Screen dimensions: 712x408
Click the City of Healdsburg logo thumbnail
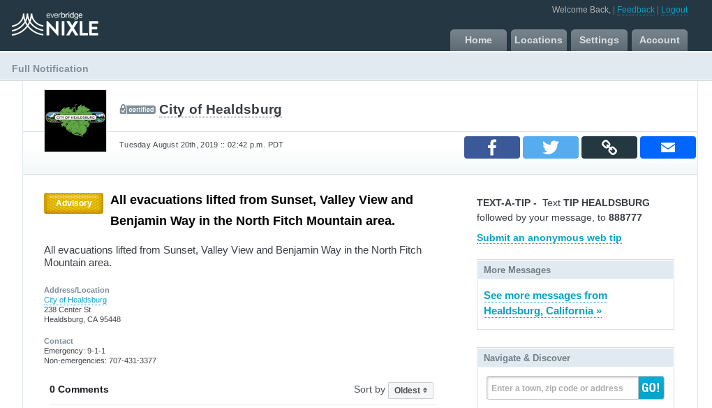(x=75, y=121)
